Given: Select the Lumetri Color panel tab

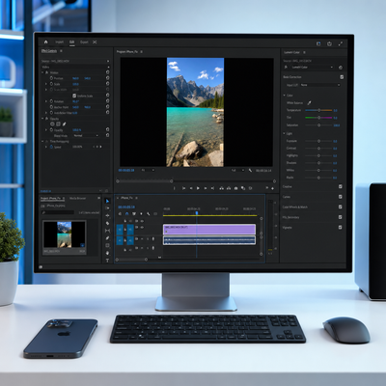Looking at the screenshot, I should click(291, 52).
